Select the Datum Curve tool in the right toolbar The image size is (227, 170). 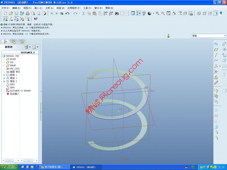(x=216, y=60)
